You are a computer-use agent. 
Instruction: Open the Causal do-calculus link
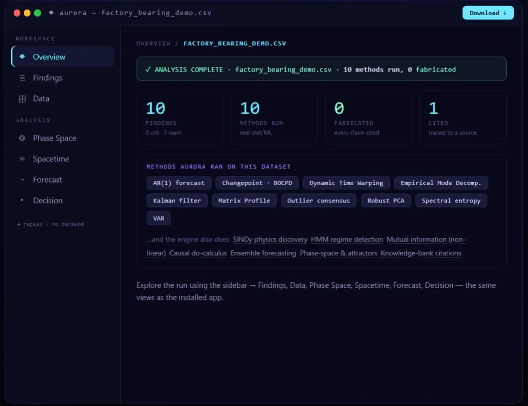pyautogui.click(x=198, y=253)
